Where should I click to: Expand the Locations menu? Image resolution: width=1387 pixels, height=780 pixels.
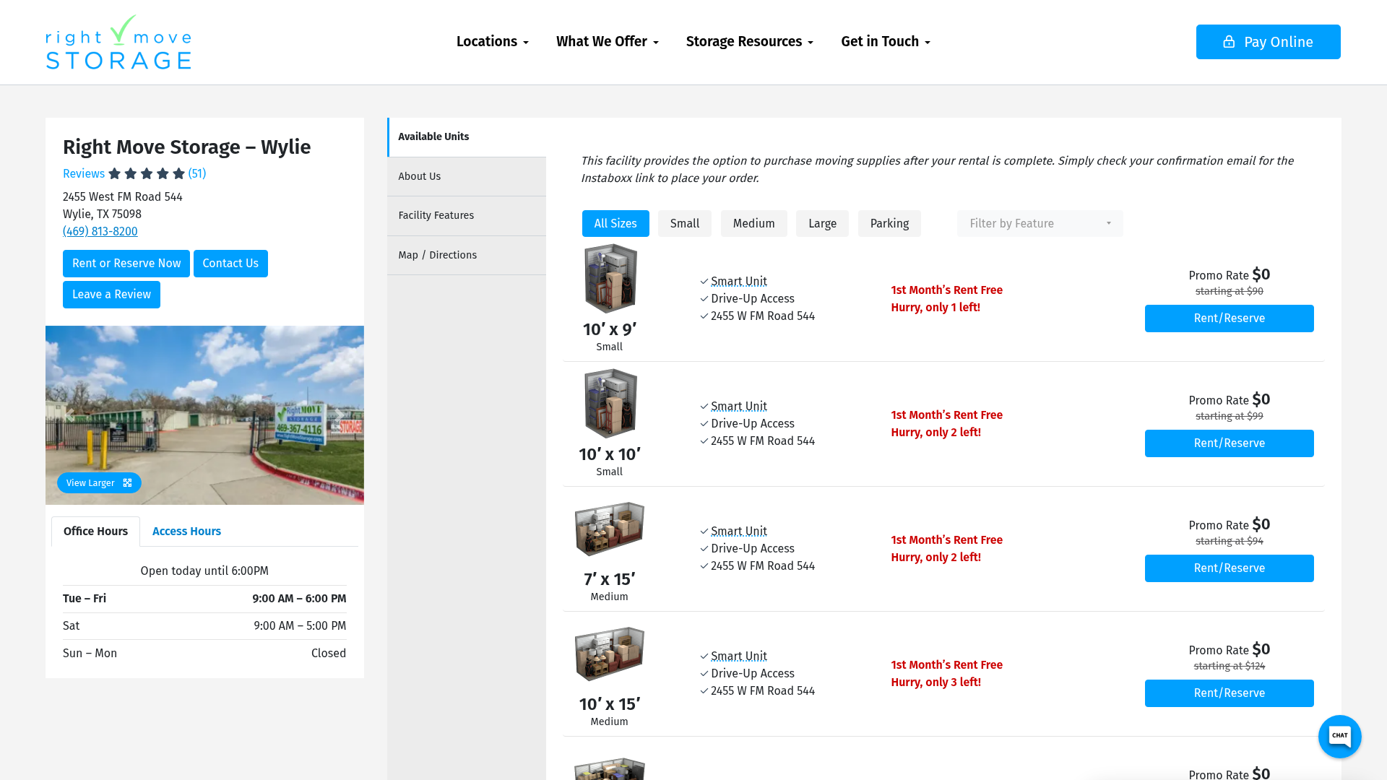click(492, 42)
